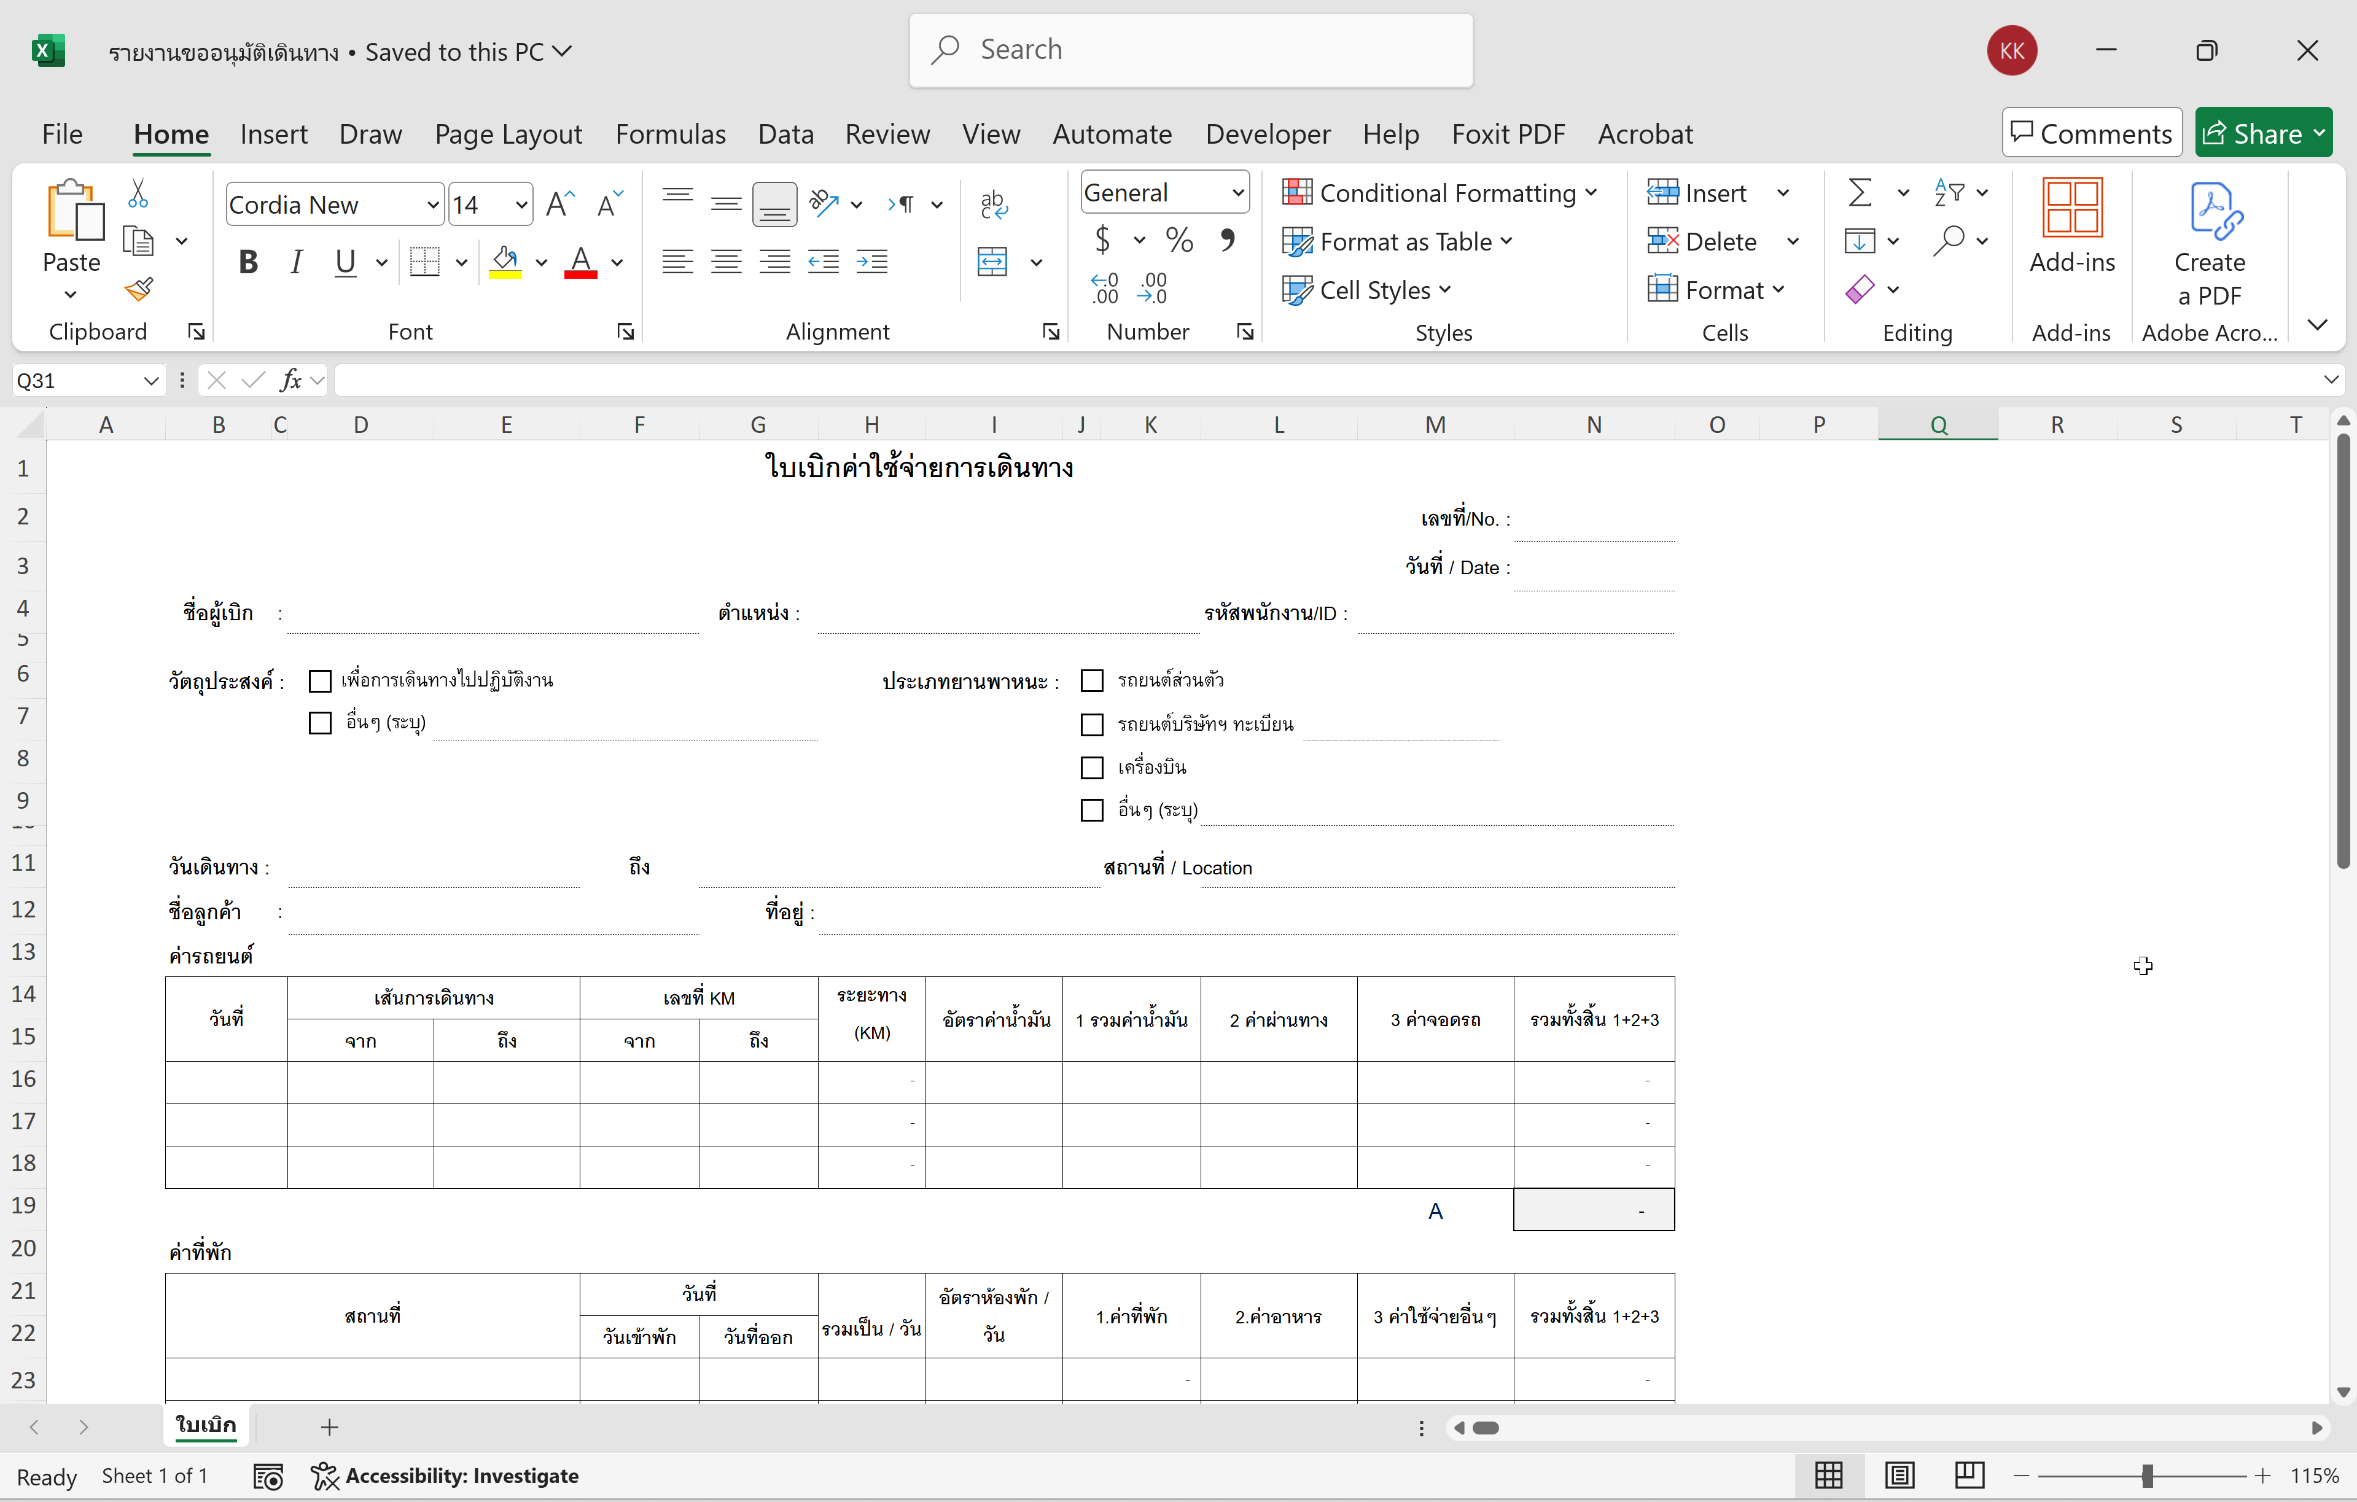
Task: Open the Page Layout ribbon tab
Action: pos(508,134)
